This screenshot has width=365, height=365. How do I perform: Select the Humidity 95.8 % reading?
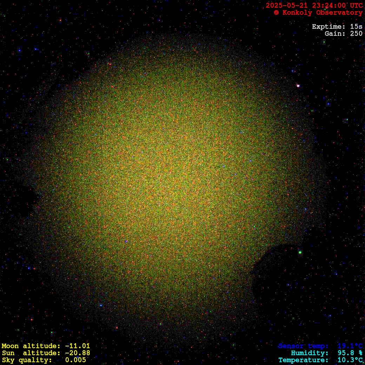click(x=327, y=353)
